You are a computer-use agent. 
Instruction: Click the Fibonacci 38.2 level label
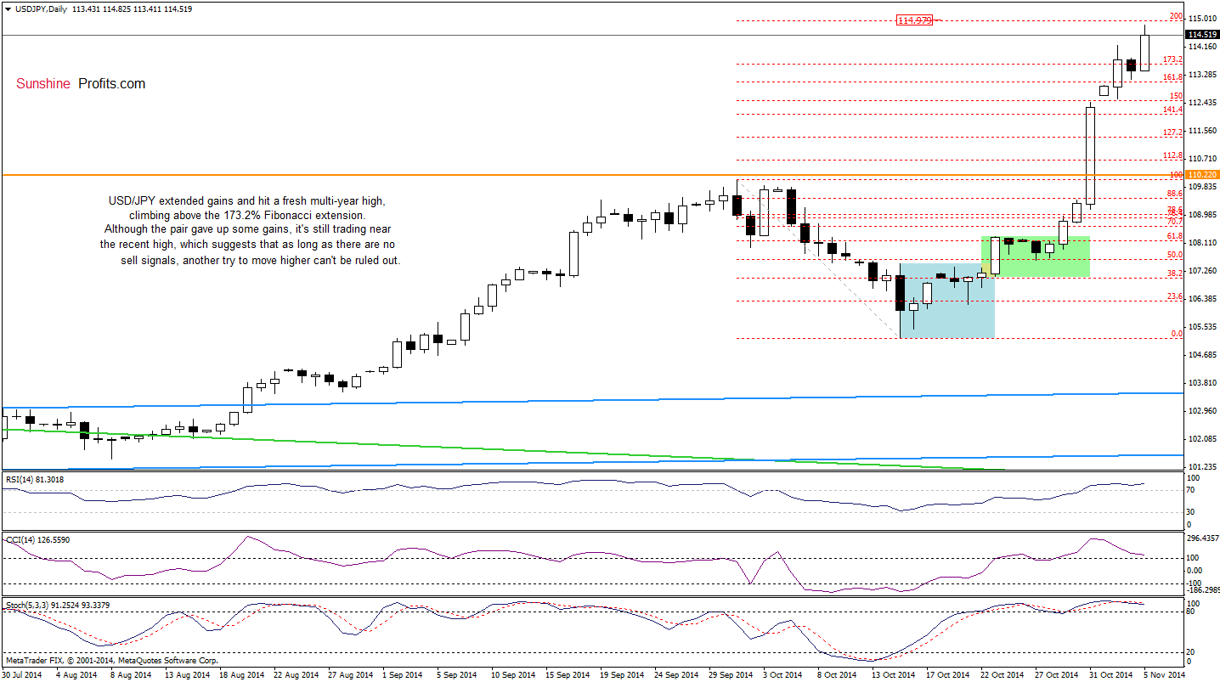point(1175,273)
